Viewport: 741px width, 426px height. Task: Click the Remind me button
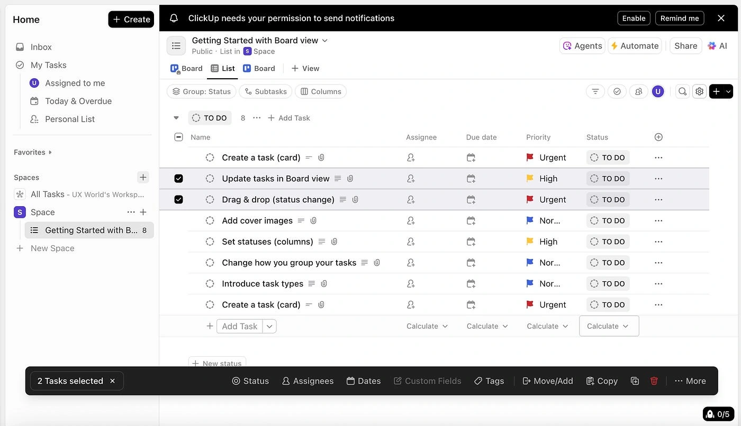pyautogui.click(x=680, y=18)
